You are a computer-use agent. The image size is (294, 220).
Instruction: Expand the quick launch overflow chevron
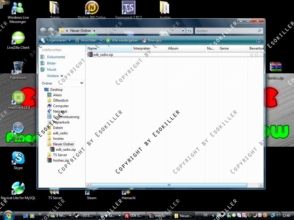(x=40, y=214)
